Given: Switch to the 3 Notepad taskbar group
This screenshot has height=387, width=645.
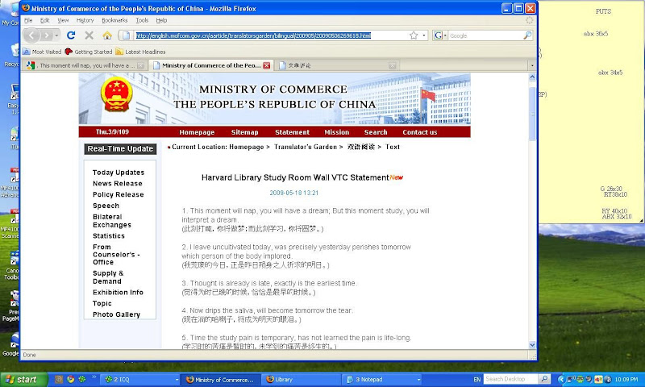Looking at the screenshot, I should coord(383,380).
